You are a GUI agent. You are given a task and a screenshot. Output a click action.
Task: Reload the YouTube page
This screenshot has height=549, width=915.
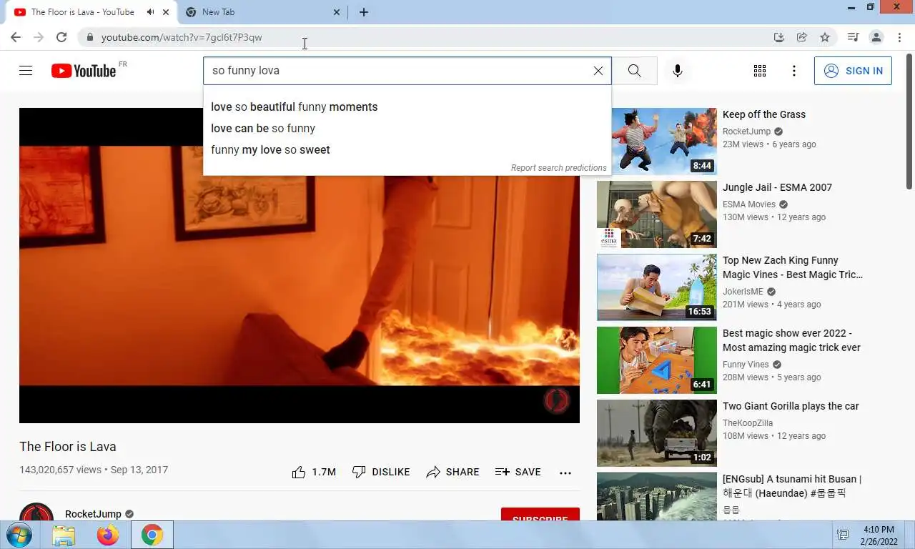61,37
